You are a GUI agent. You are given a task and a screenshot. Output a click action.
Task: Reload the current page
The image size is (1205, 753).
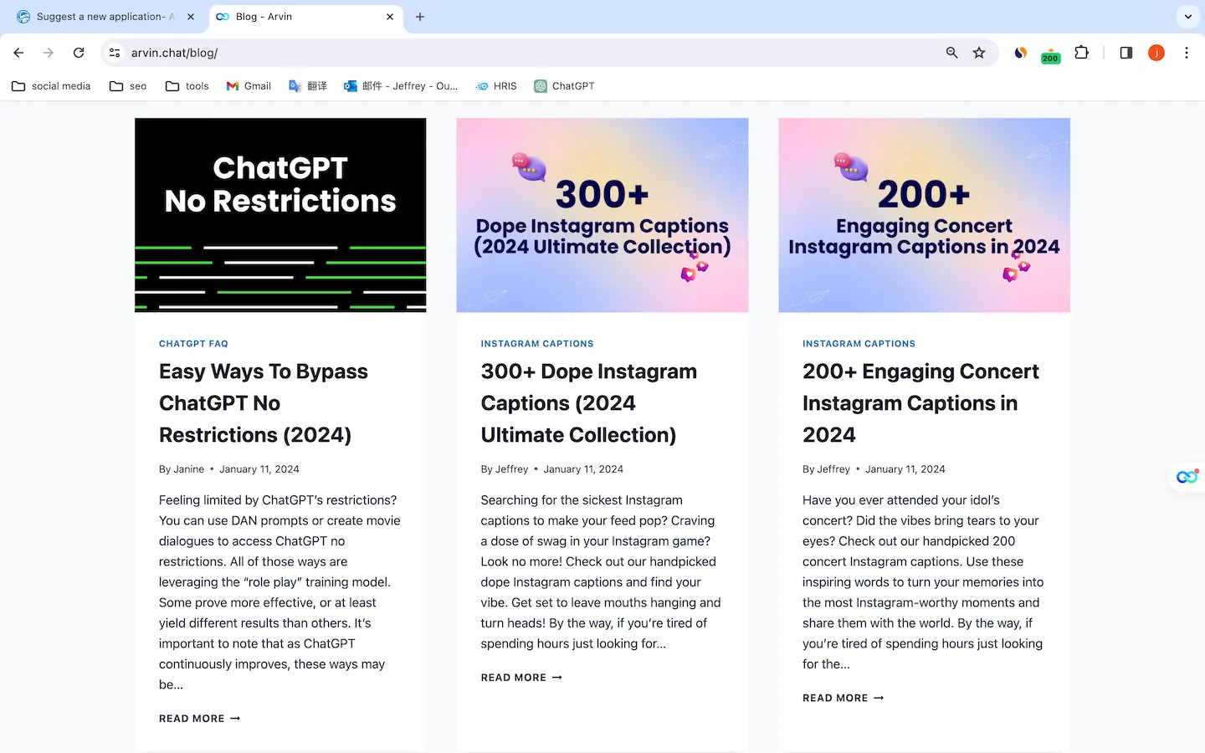click(x=78, y=52)
